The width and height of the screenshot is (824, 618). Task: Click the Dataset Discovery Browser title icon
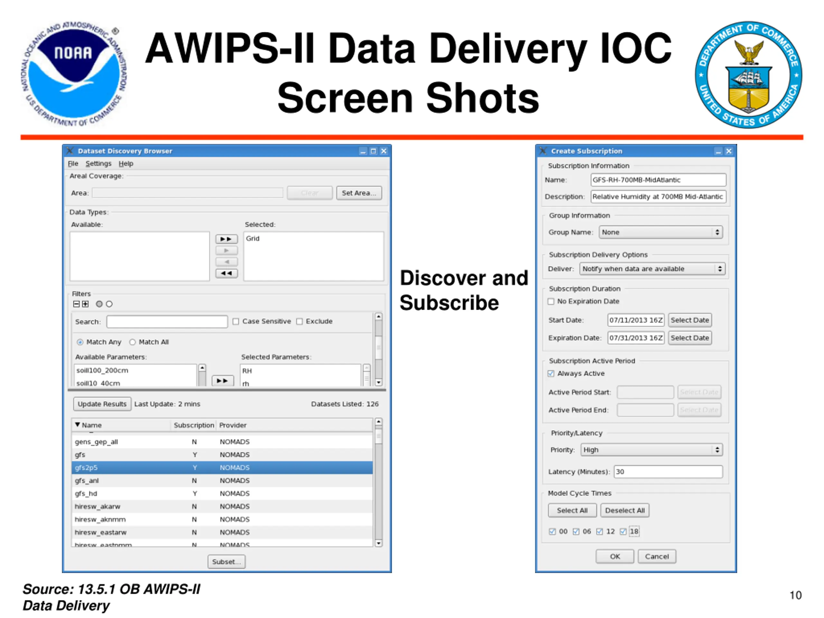click(x=70, y=151)
